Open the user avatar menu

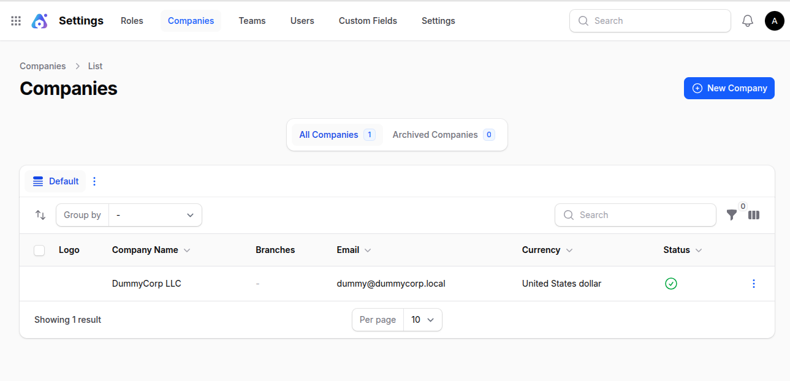click(774, 21)
